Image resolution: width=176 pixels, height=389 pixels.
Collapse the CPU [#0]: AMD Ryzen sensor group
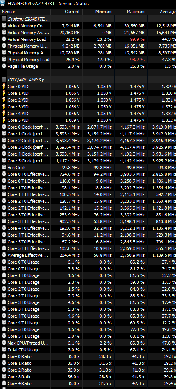pyautogui.click(x=28, y=80)
